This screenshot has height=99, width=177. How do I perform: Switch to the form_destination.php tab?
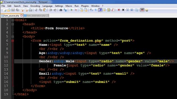[x=36, y=16]
